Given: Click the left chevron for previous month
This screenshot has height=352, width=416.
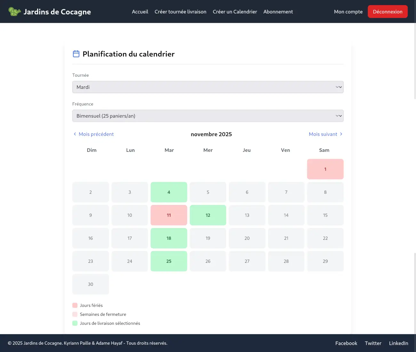Looking at the screenshot, I should click(x=75, y=134).
